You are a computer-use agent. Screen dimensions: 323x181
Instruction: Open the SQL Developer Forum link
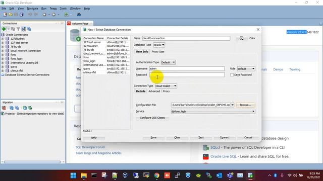click(90, 147)
